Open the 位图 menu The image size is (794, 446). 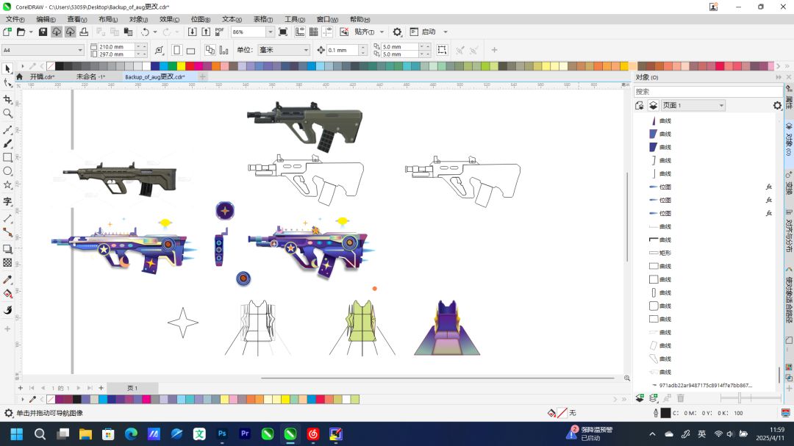[200, 19]
